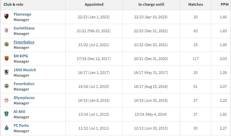Open the Corinthians club link
The image size is (231, 136).
[24, 28]
